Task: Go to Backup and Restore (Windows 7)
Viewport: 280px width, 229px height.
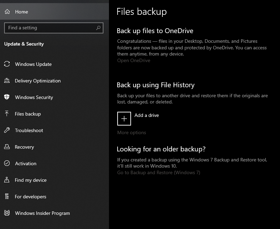Action: tap(159, 172)
